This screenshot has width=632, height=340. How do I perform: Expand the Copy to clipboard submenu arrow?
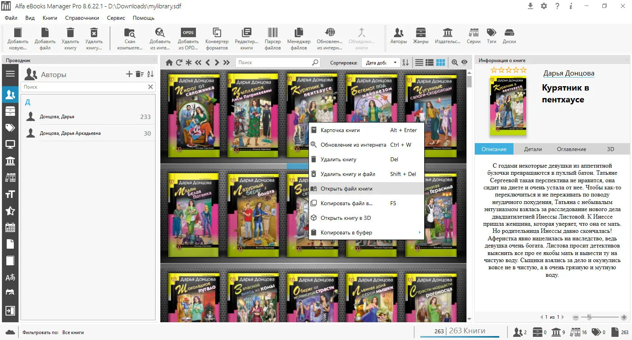click(x=419, y=232)
